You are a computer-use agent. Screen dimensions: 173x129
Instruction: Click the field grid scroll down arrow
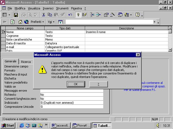(170, 50)
